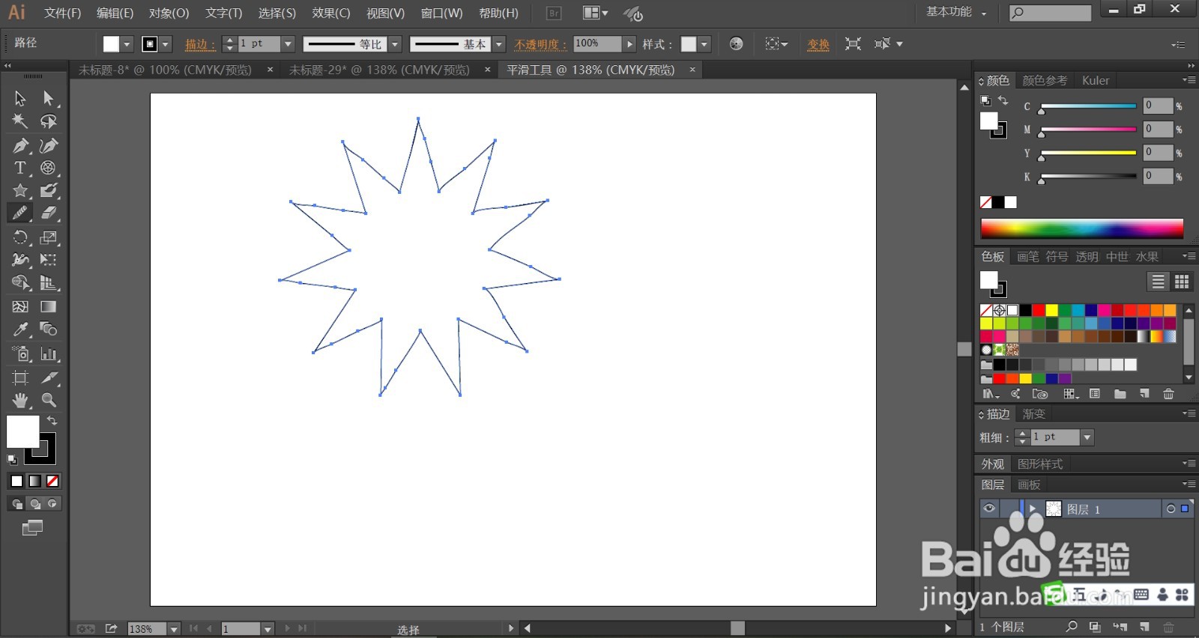Viewport: 1199px width, 638px height.
Task: Open the 对象(O) menu
Action: click(169, 13)
